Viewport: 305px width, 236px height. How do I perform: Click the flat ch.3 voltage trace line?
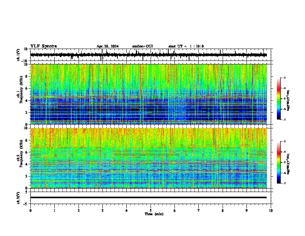point(148,197)
